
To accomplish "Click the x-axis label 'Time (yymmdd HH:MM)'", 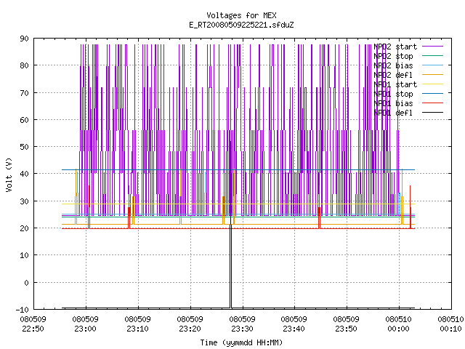I will click(241, 342).
